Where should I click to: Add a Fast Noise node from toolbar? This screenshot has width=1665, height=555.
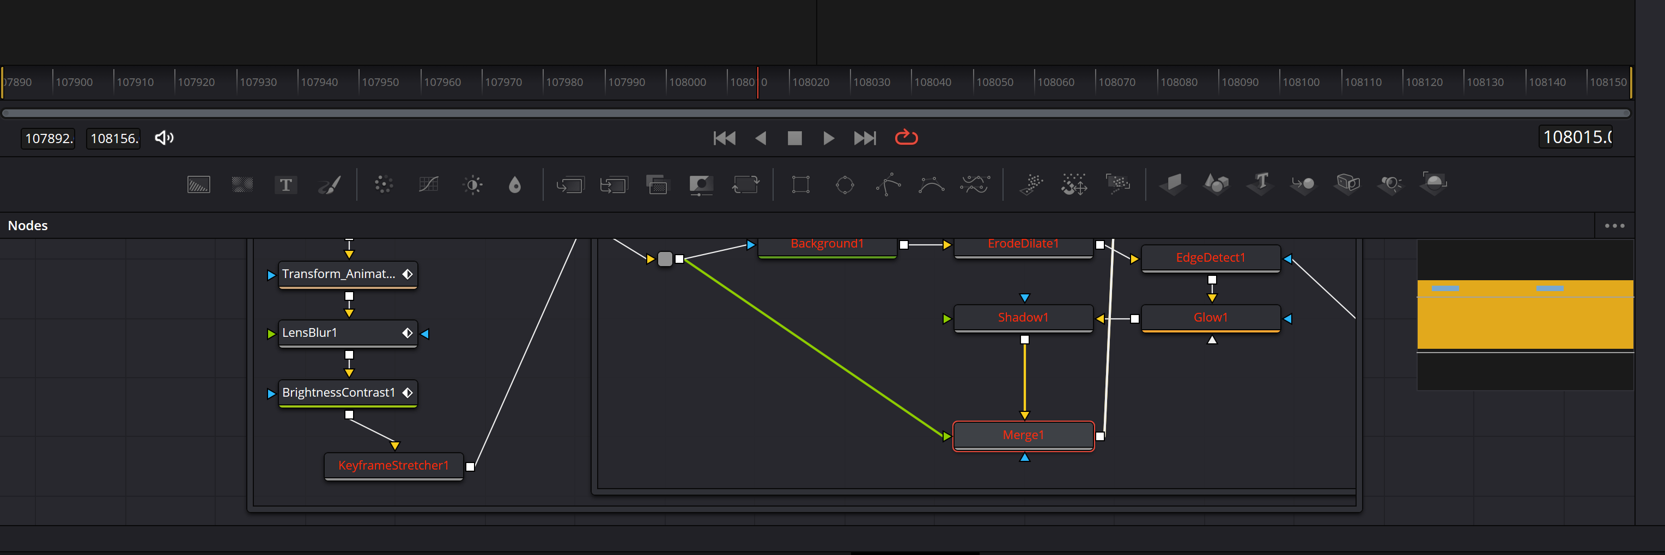click(x=242, y=185)
